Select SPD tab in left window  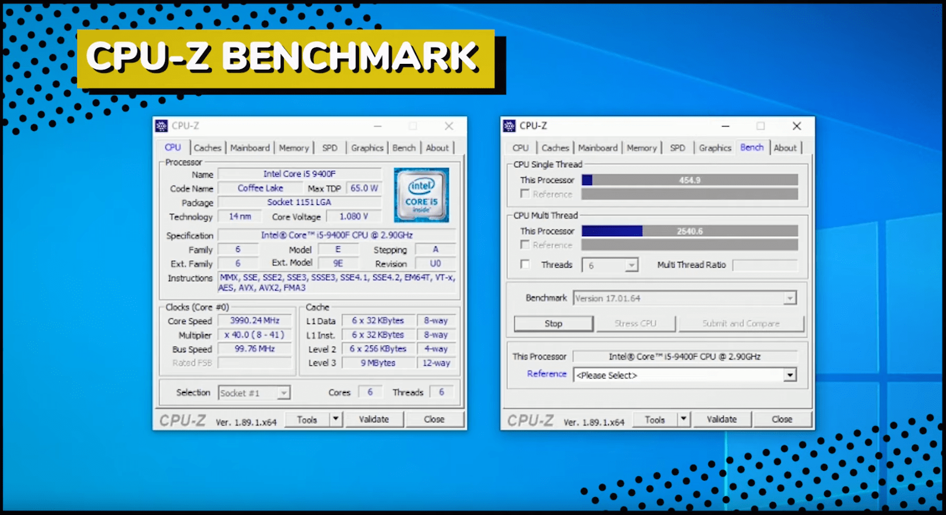[x=330, y=148]
